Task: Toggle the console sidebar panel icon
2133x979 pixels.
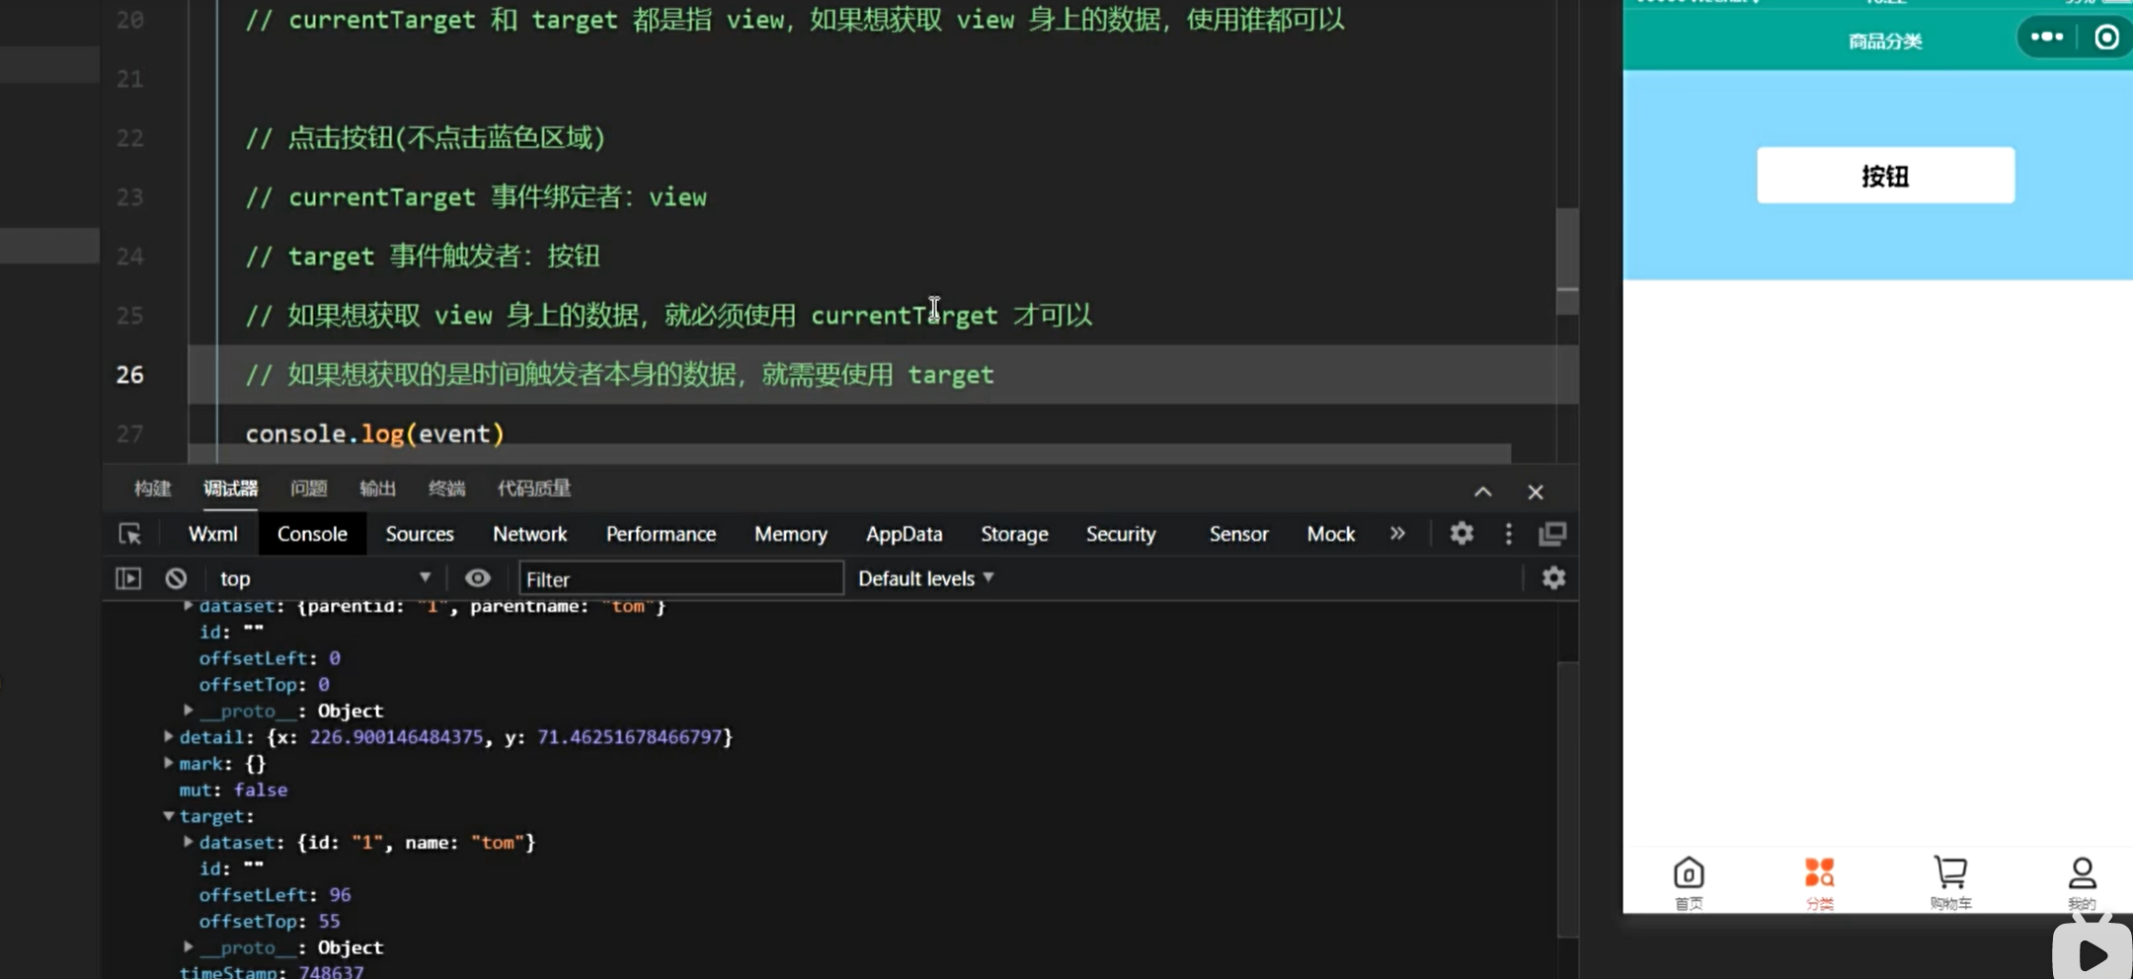Action: [128, 578]
